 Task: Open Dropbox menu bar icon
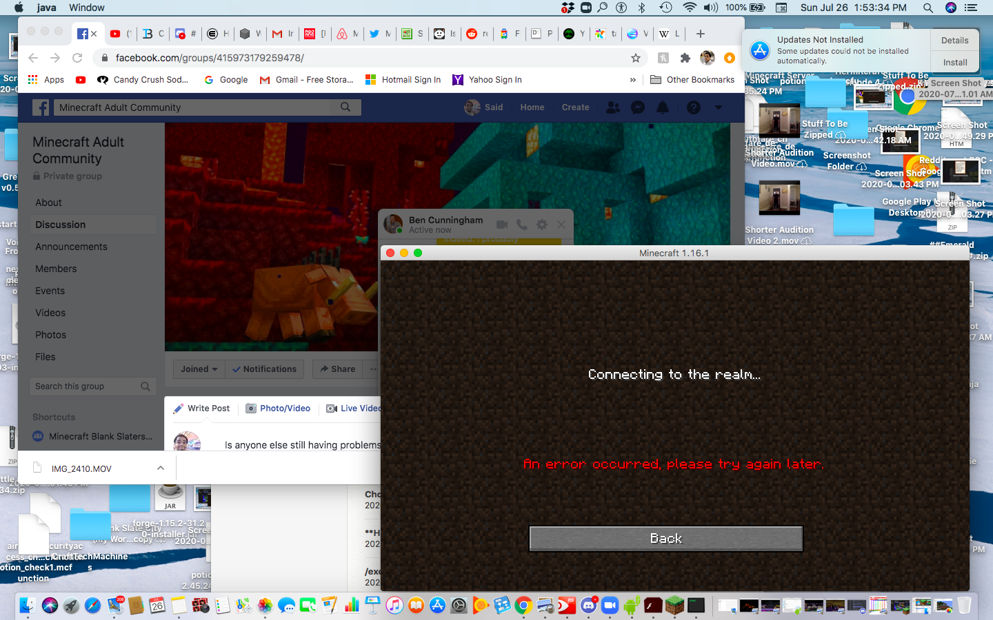pyautogui.click(x=568, y=8)
